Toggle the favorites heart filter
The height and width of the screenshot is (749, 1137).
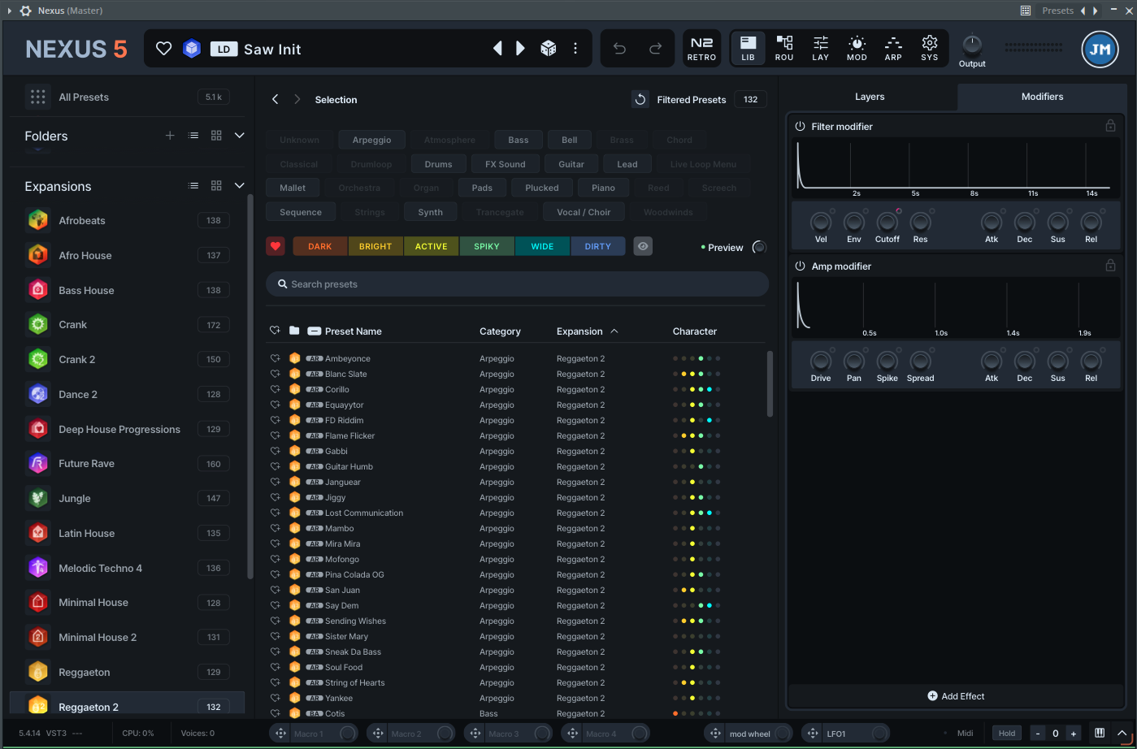click(x=276, y=246)
